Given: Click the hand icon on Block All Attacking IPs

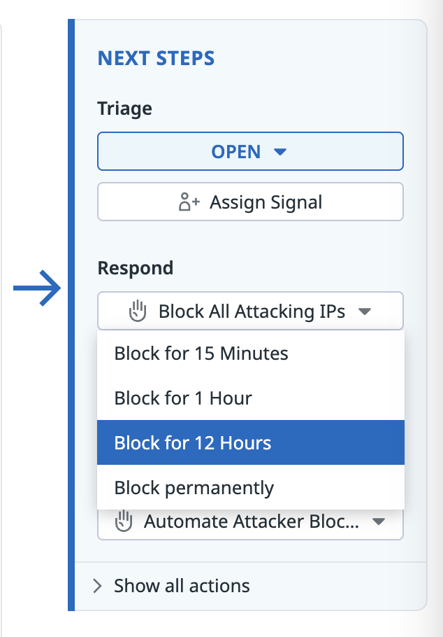Looking at the screenshot, I should tap(138, 311).
